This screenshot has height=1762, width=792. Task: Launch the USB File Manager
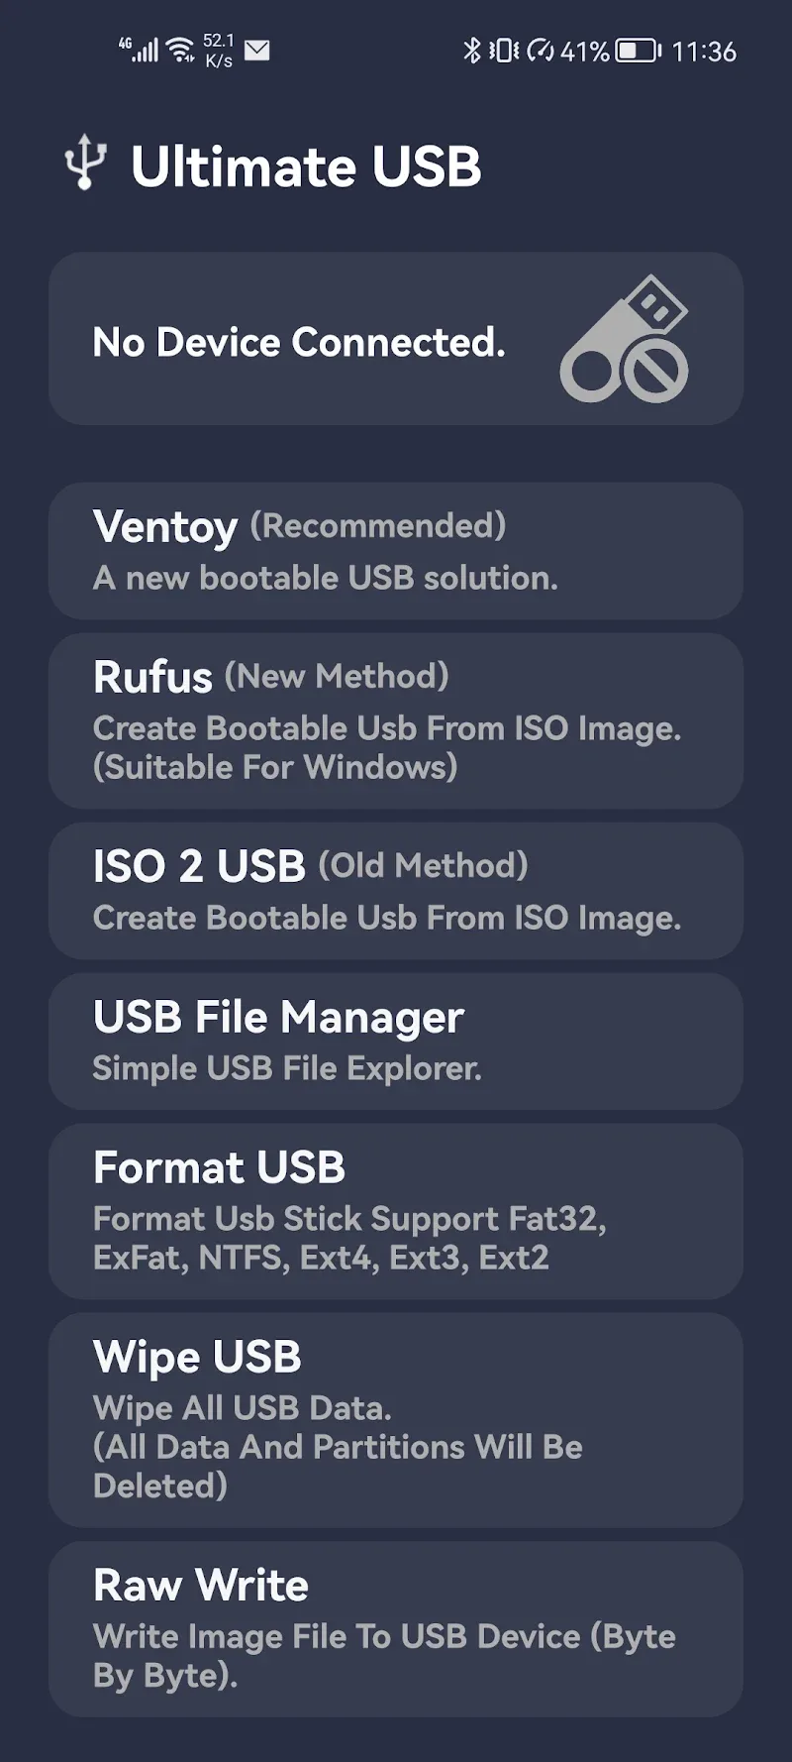pyautogui.click(x=395, y=1041)
